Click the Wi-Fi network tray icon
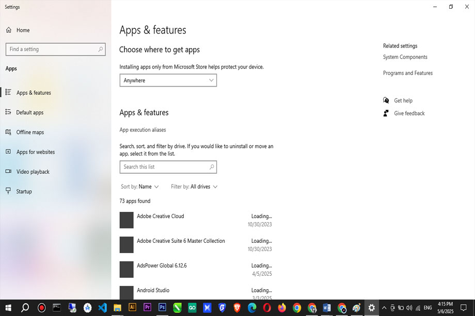Image resolution: width=475 pixels, height=316 pixels. point(418,308)
